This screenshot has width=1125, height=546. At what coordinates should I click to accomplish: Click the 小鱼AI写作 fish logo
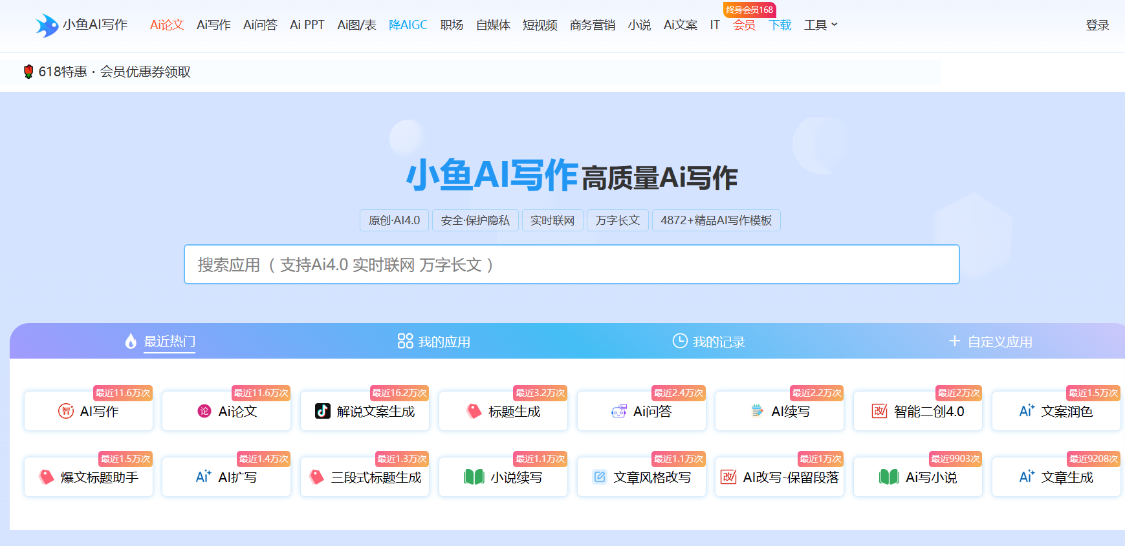click(47, 25)
